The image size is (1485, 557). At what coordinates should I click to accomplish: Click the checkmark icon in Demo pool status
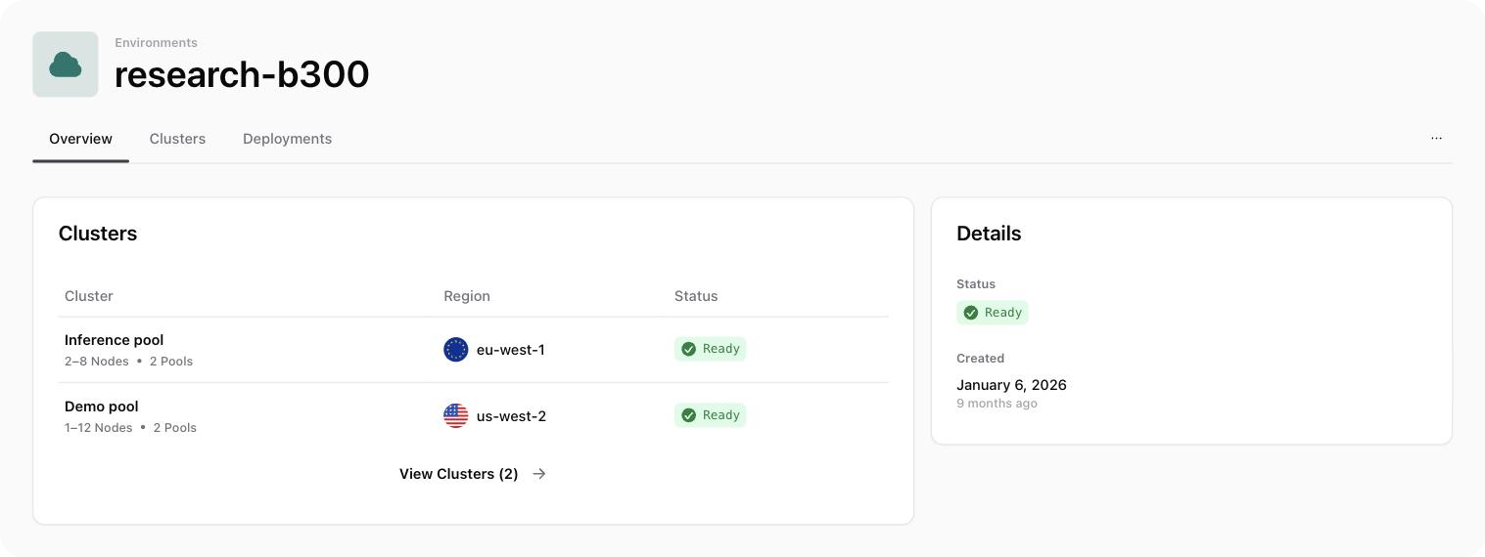click(688, 415)
